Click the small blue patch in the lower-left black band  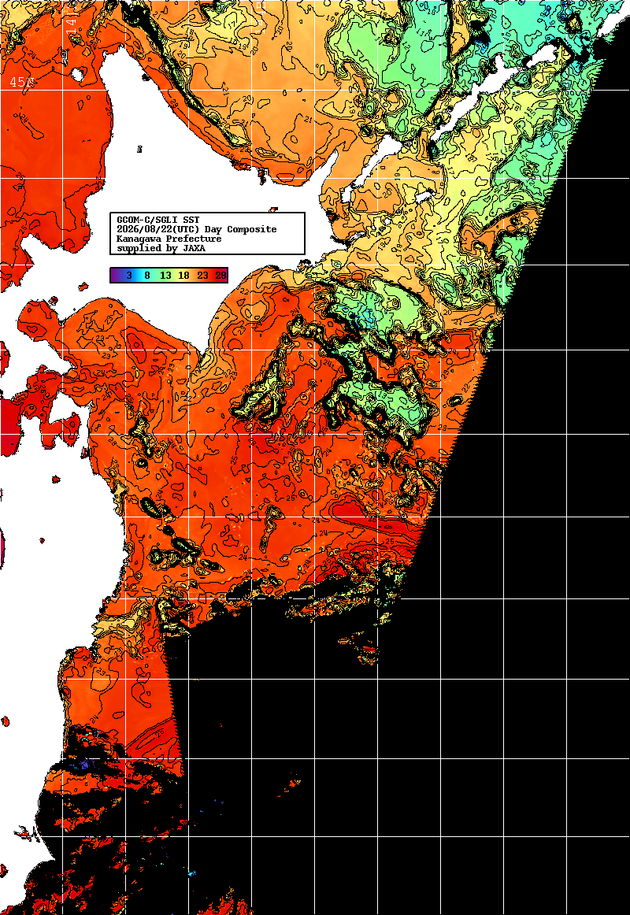click(85, 763)
